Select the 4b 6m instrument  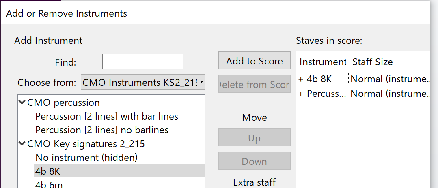tap(49, 185)
